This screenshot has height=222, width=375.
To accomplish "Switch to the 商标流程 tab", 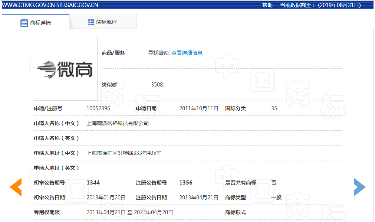I will pos(103,22).
